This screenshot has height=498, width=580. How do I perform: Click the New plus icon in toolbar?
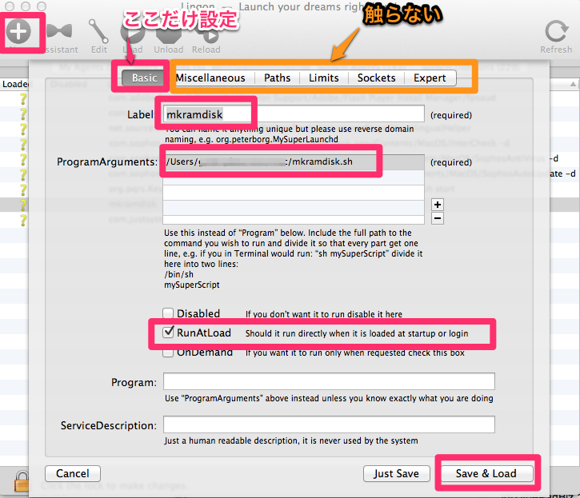(x=18, y=31)
